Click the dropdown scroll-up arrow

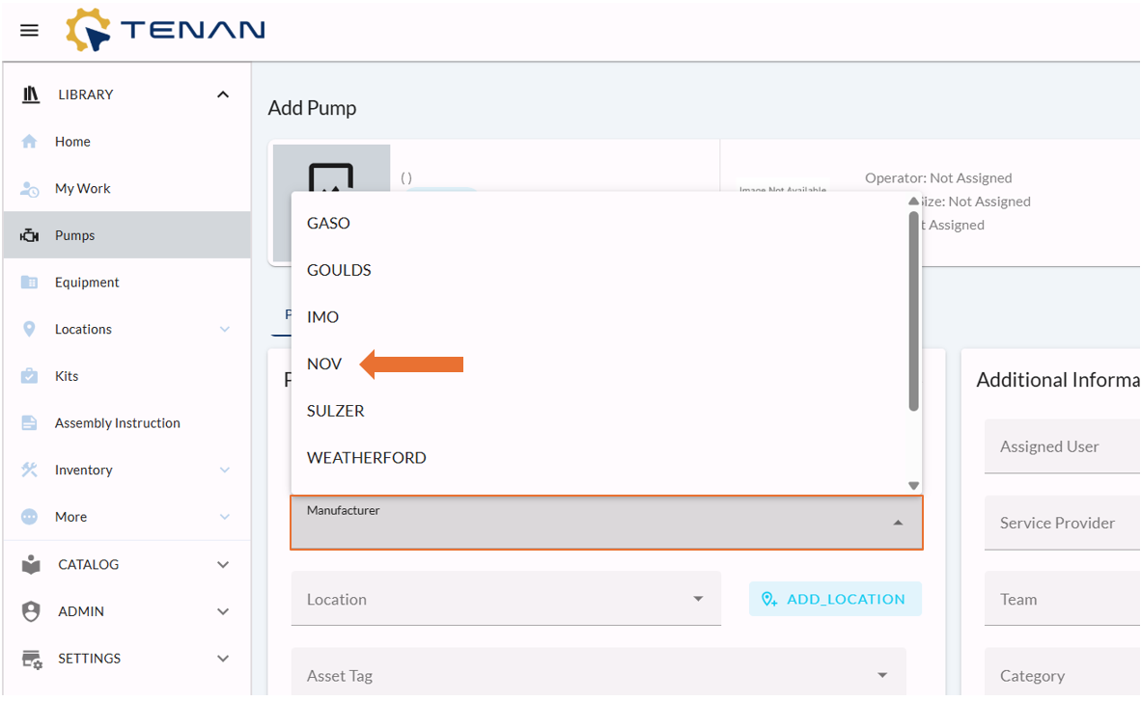click(913, 202)
